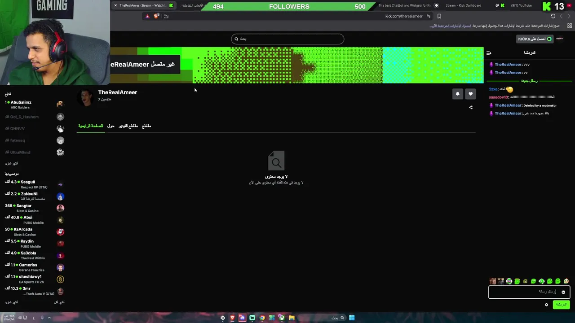Open Sangtar Slots & Casino channel
575x323 pixels.
35,208
